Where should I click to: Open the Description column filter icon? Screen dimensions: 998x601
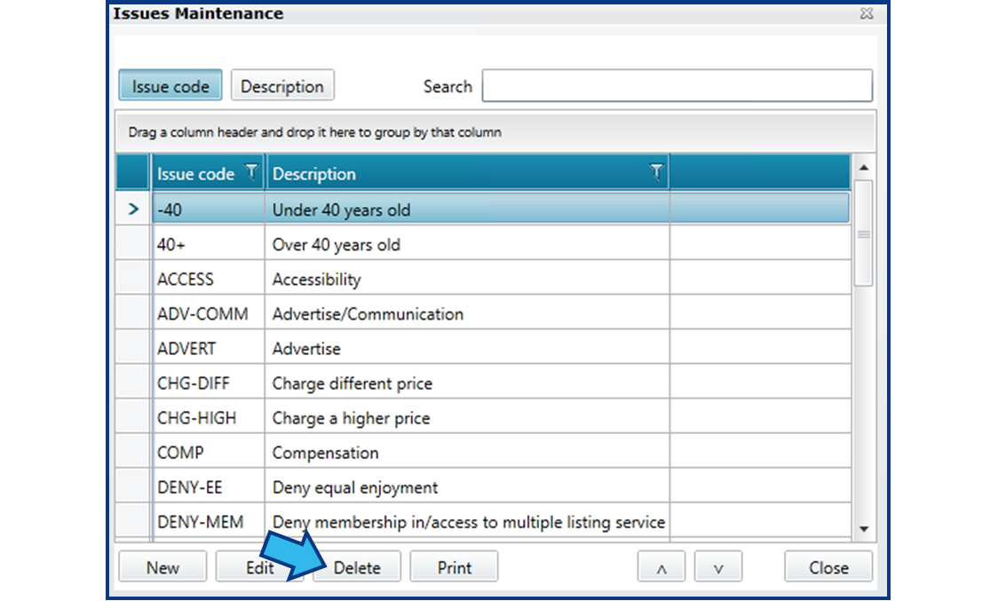(x=656, y=172)
